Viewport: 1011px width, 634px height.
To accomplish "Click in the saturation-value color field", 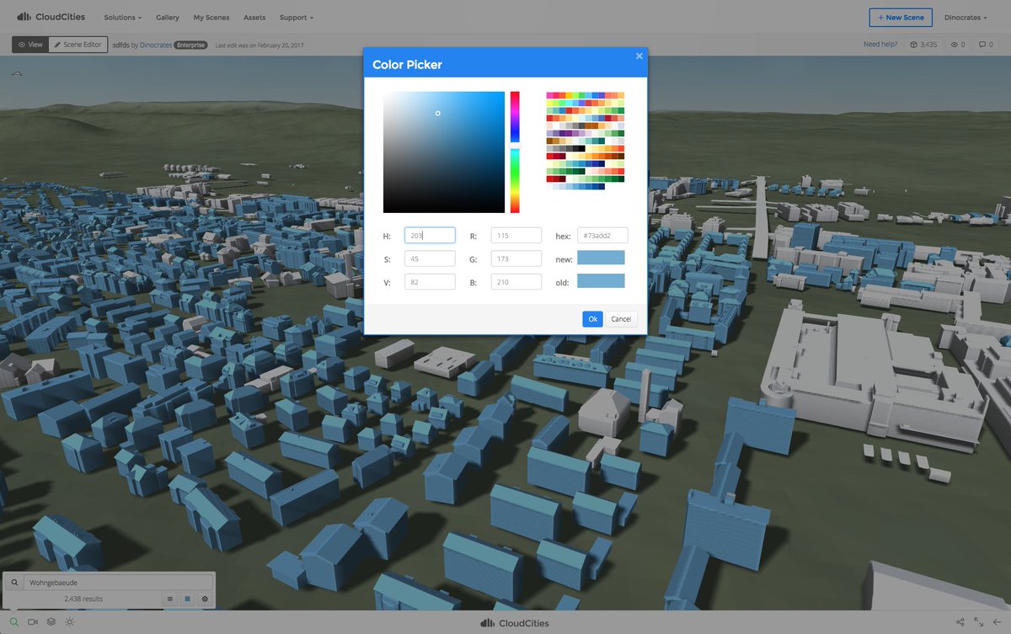I will point(444,152).
